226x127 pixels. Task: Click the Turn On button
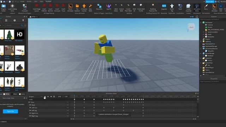click(x=10, y=111)
